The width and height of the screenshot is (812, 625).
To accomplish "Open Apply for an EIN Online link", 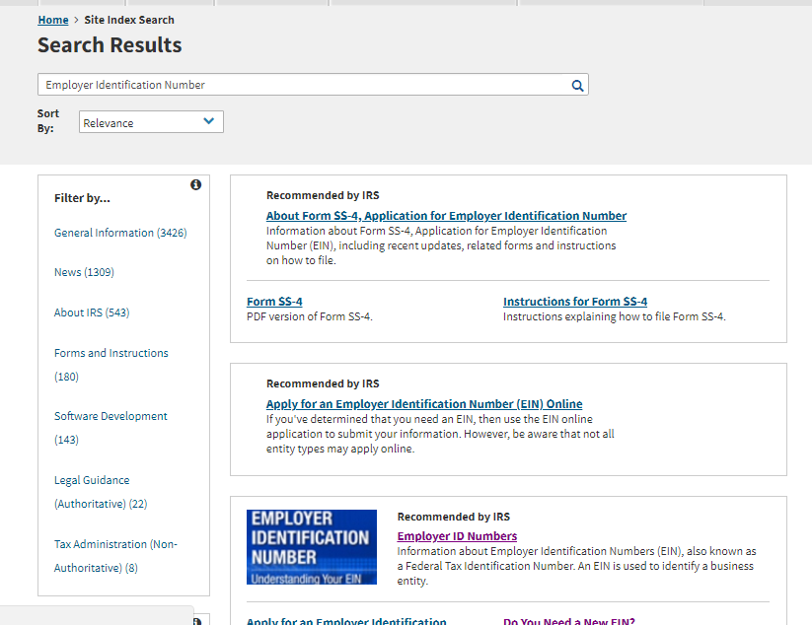I will coord(424,404).
